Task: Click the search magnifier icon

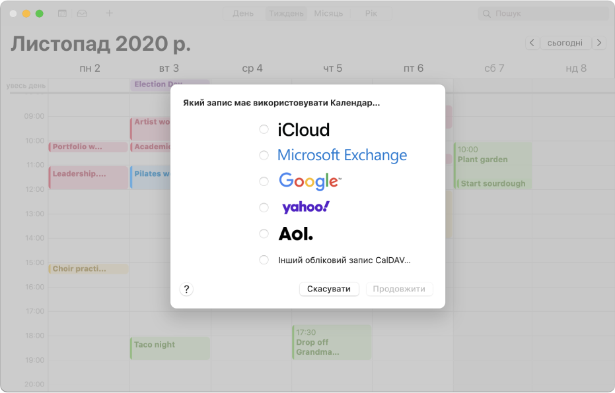Action: pos(486,14)
